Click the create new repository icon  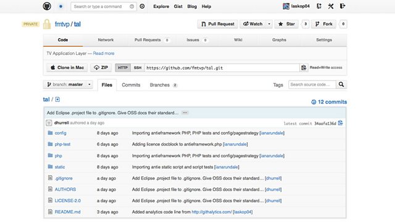(319, 6)
